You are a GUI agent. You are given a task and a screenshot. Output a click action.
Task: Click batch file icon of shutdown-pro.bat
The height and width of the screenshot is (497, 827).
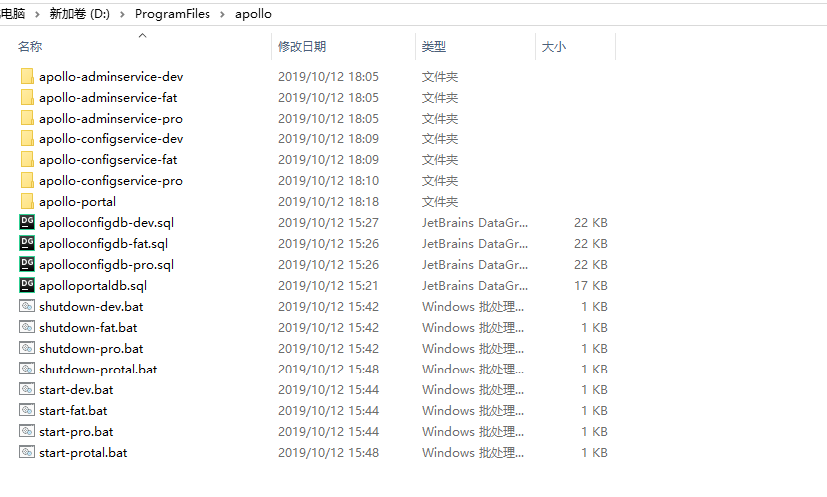pyautogui.click(x=27, y=348)
